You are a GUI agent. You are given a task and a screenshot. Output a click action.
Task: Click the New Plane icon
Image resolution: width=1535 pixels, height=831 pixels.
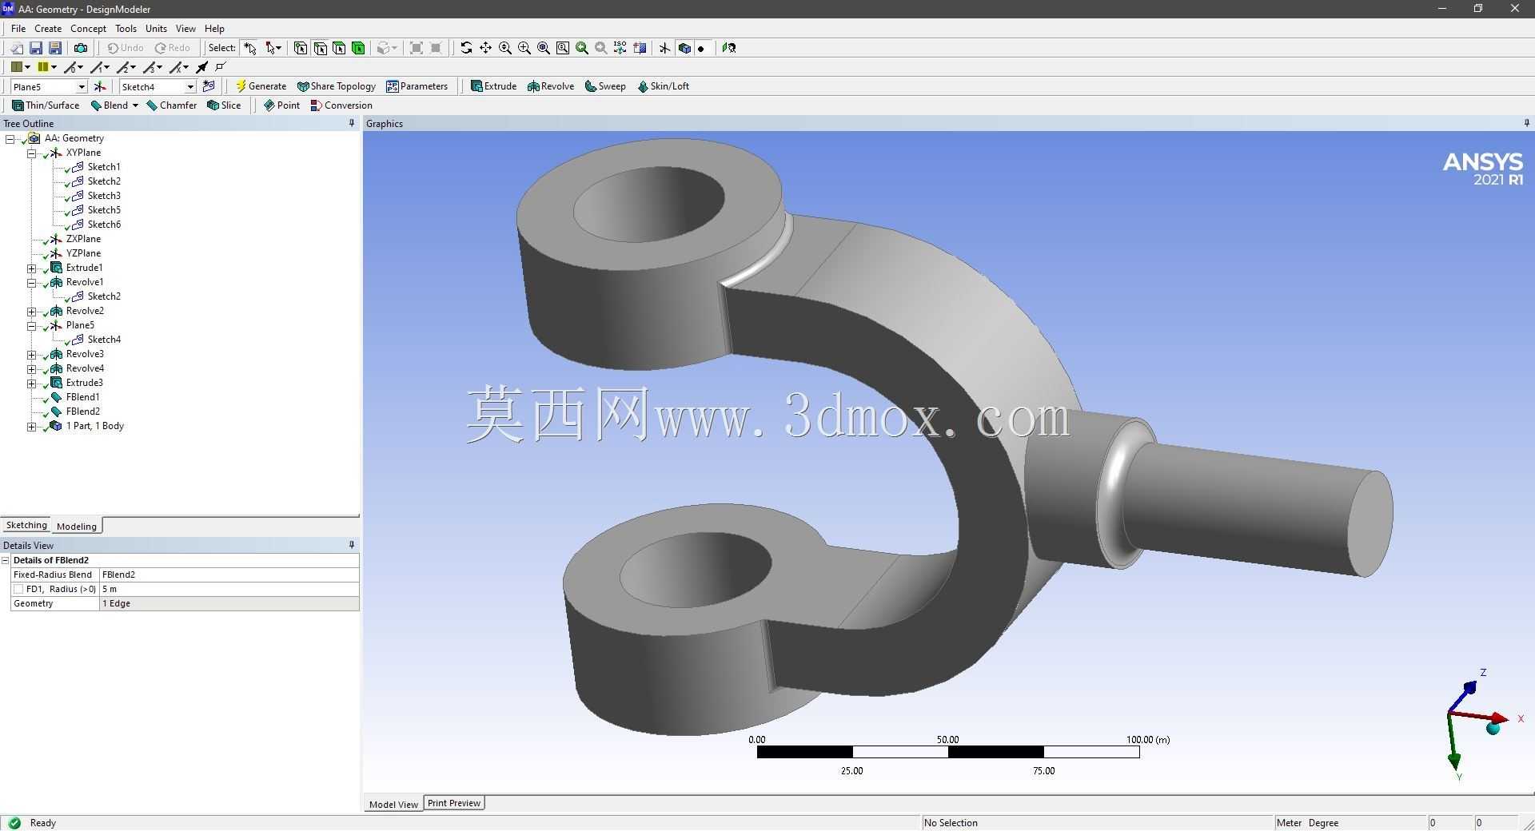(x=100, y=86)
